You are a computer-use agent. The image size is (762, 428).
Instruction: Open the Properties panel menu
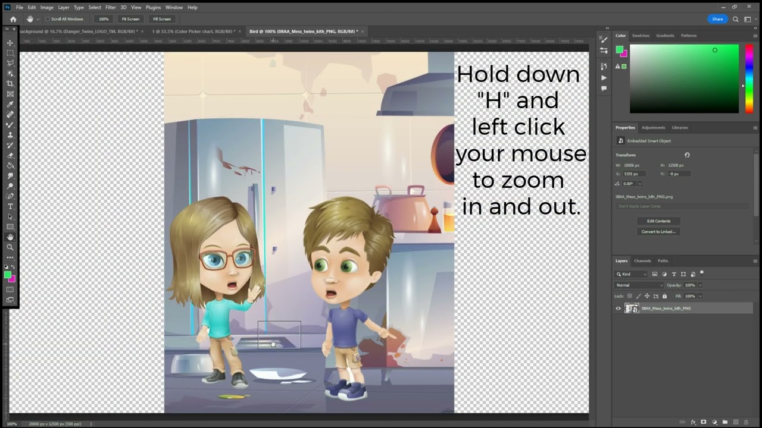pos(755,128)
